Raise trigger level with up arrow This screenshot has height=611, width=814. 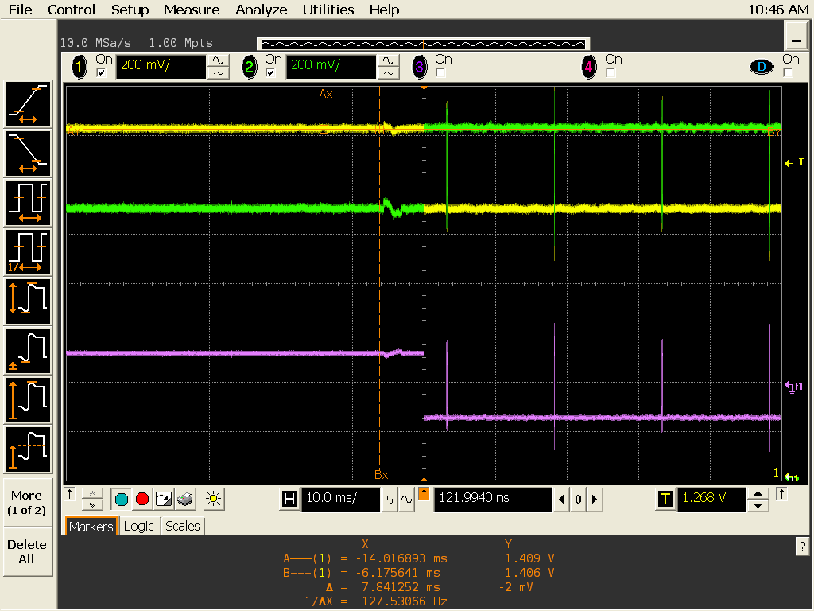[758, 493]
